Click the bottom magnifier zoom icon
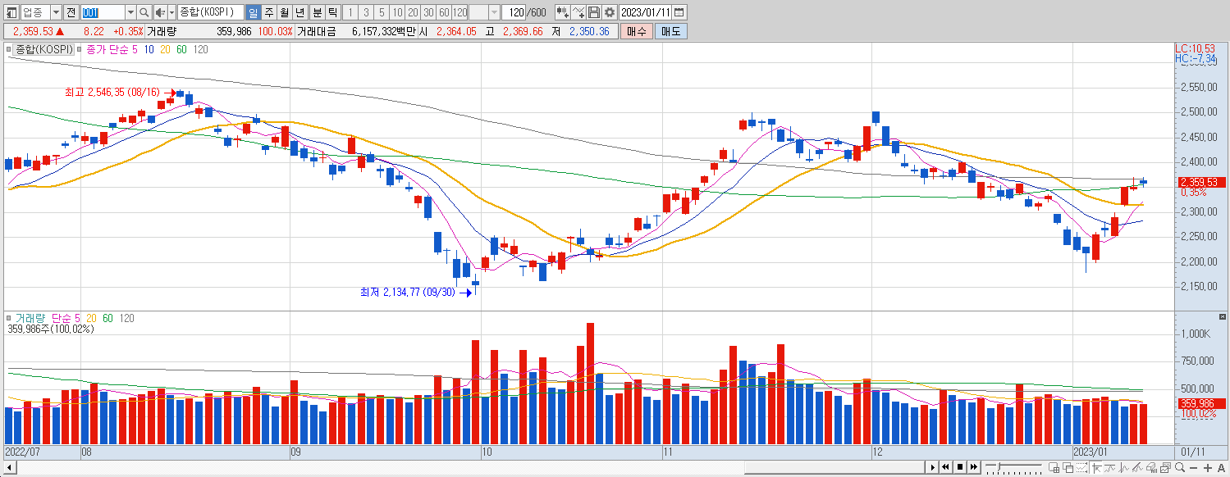The width and height of the screenshot is (1230, 477). pyautogui.click(x=1180, y=468)
